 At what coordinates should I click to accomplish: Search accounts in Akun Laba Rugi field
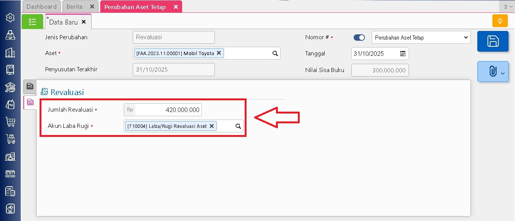tap(238, 126)
